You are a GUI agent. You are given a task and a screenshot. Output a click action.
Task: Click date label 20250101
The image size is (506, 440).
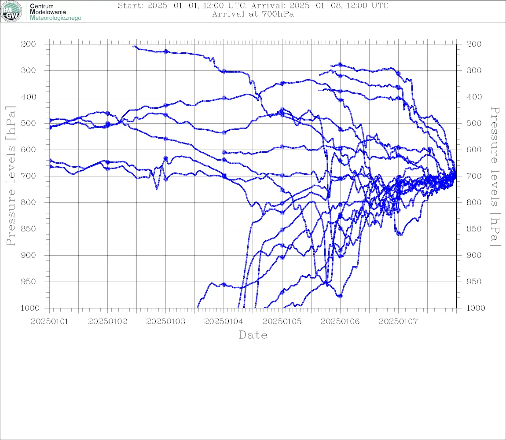click(50, 322)
